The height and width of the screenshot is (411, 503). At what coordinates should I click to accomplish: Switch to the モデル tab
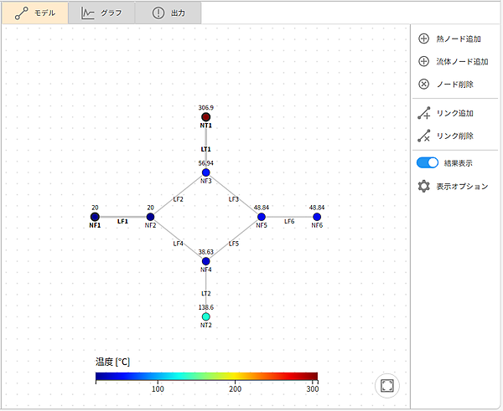(35, 13)
